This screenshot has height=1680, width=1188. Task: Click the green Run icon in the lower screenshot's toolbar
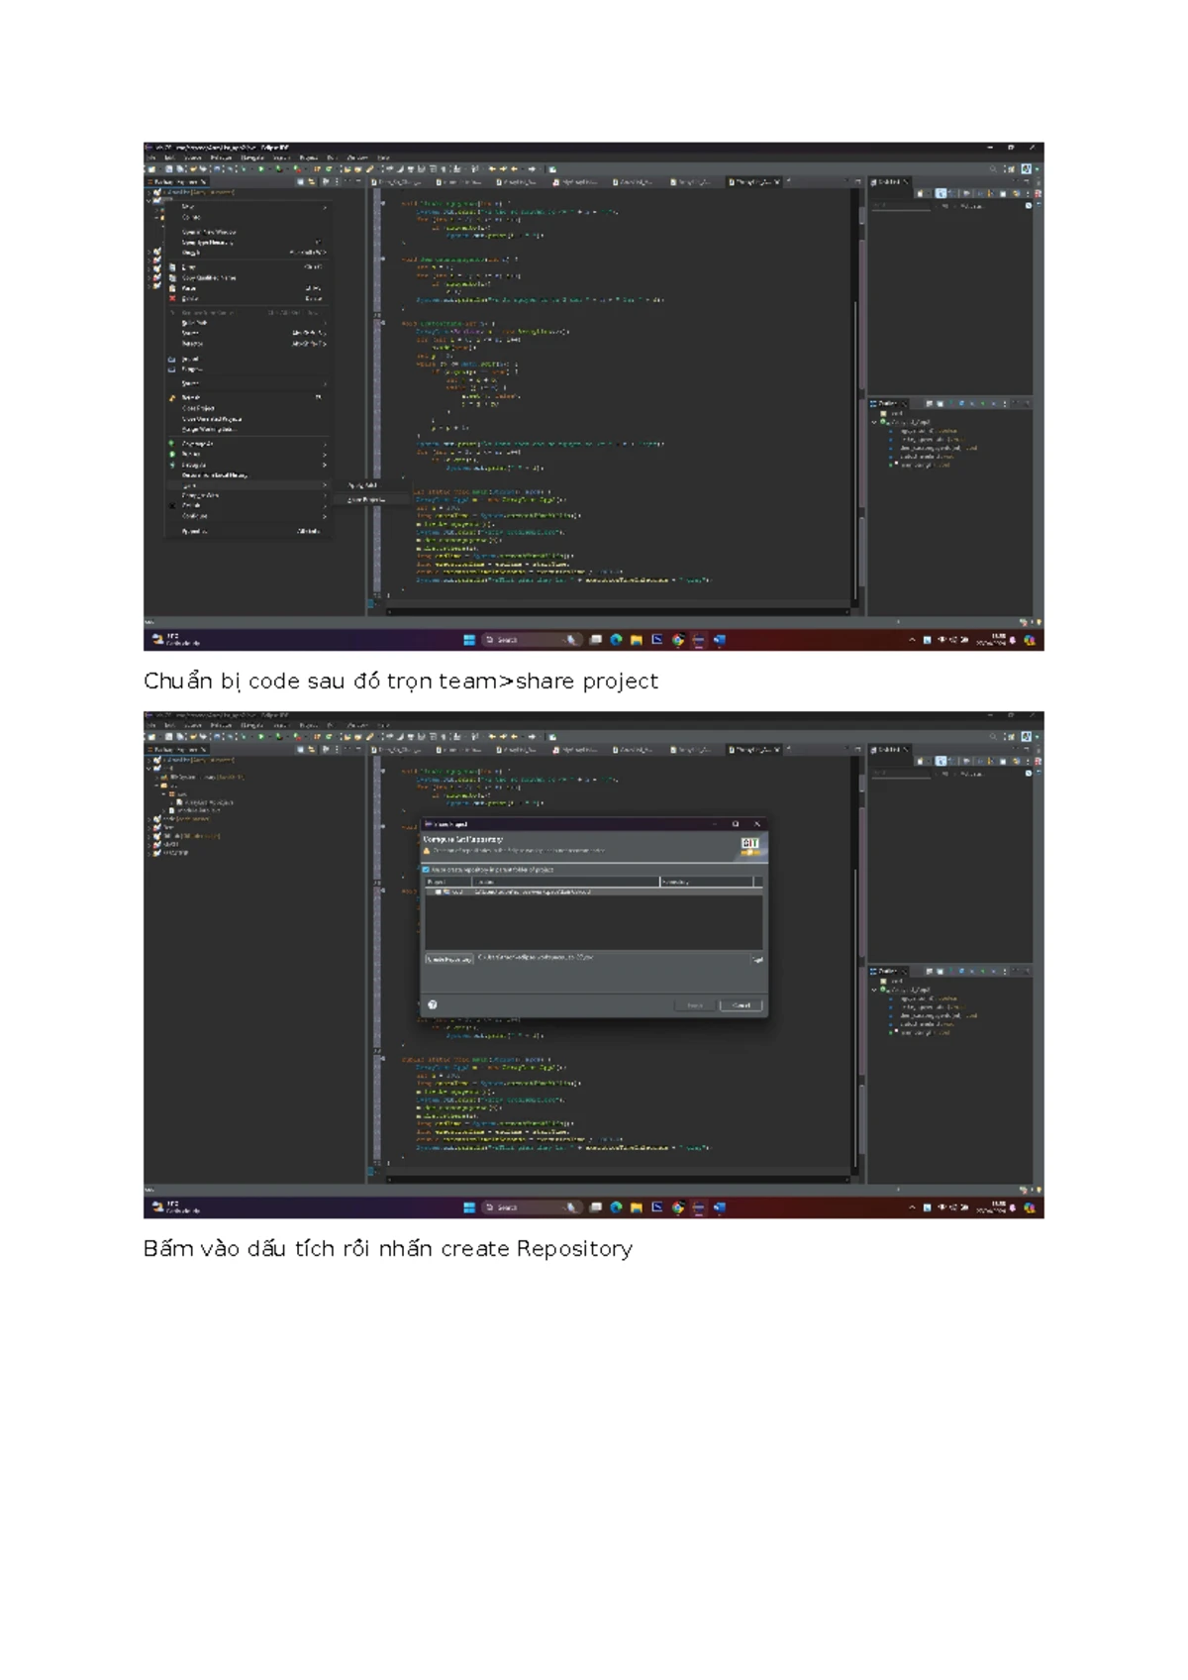click(261, 737)
